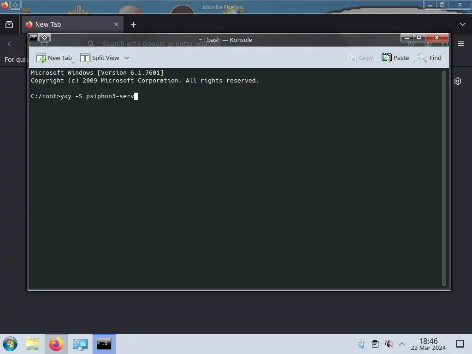Close the Firefox New Tab tab
The width and height of the screenshot is (472, 354).
[x=116, y=24]
